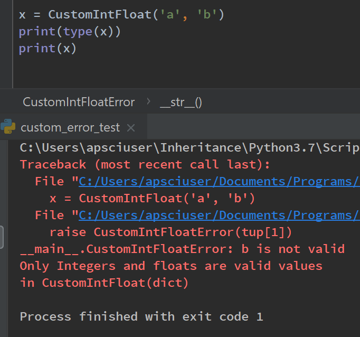Place cursor on print(x) code line
The width and height of the screenshot is (360, 337).
(x=48, y=49)
